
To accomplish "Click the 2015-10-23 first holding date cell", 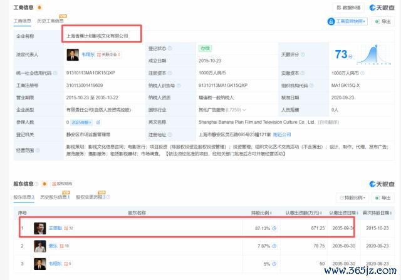I will point(377,228).
